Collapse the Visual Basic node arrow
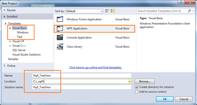 click(10, 28)
